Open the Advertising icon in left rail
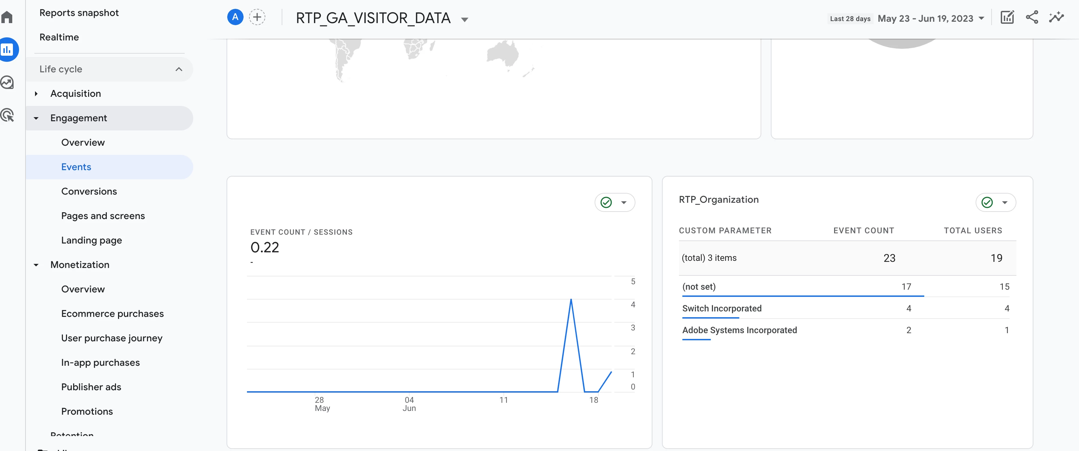 7,115
